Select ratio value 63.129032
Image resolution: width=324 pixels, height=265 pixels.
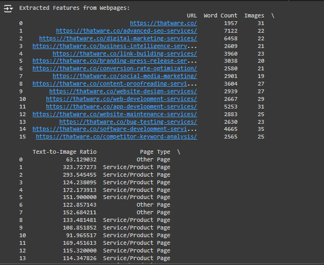coord(81,160)
